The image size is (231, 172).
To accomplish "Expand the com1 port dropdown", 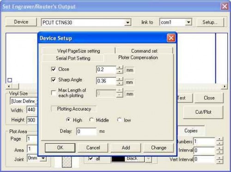I will (188, 22).
